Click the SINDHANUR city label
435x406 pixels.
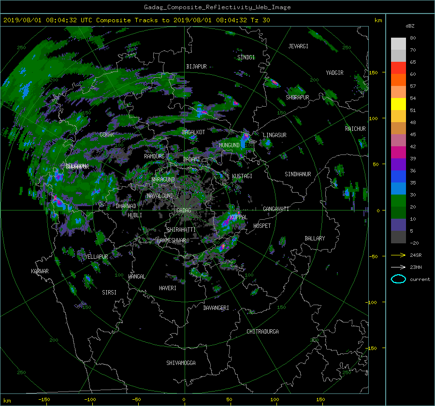pyautogui.click(x=298, y=174)
